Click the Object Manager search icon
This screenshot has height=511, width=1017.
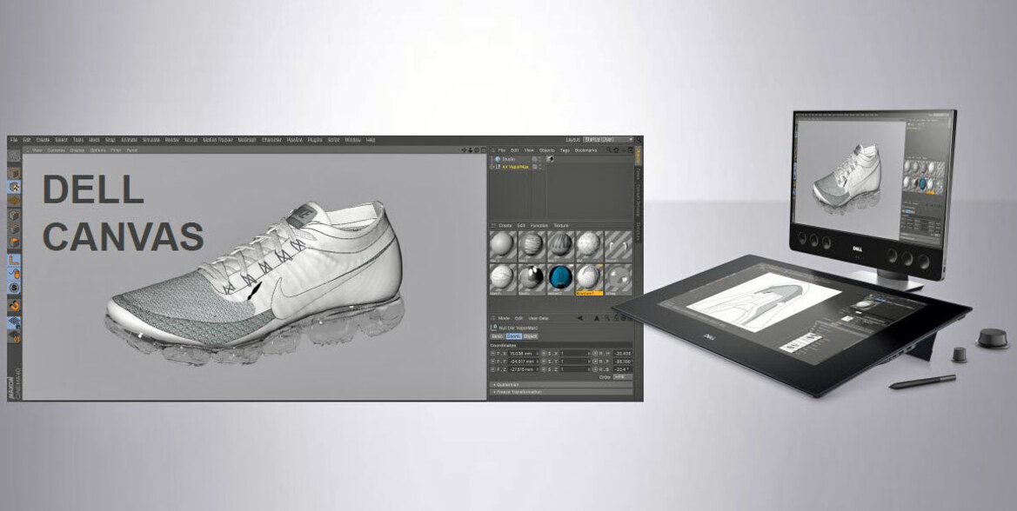pos(609,149)
